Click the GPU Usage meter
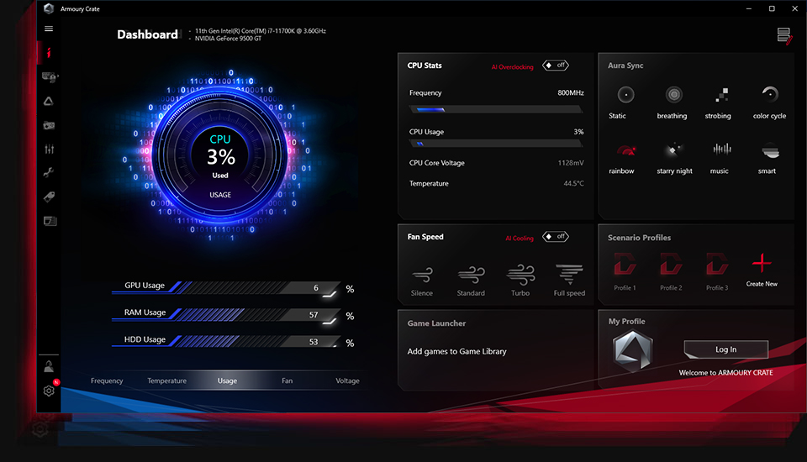 click(226, 287)
